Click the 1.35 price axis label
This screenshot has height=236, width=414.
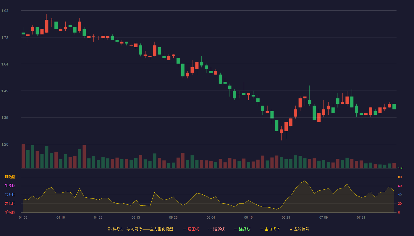[x=5, y=118]
